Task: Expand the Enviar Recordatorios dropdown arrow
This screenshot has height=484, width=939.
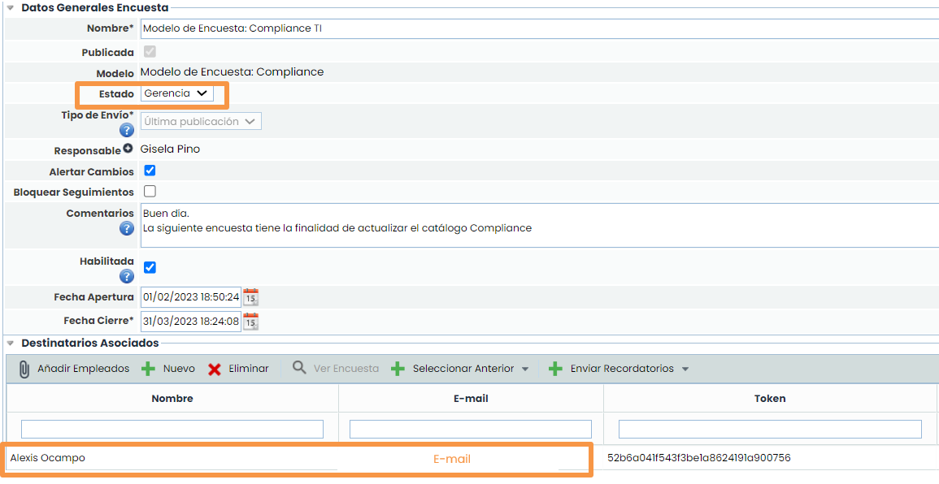Action: coord(685,369)
